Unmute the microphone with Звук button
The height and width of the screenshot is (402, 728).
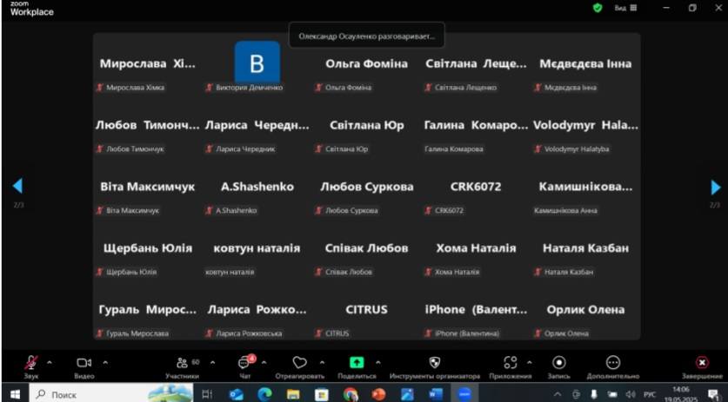[x=31, y=363]
